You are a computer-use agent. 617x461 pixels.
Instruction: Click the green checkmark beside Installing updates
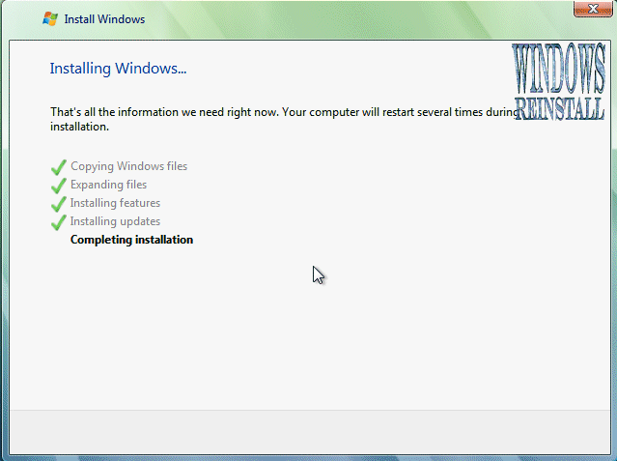pyautogui.click(x=59, y=222)
